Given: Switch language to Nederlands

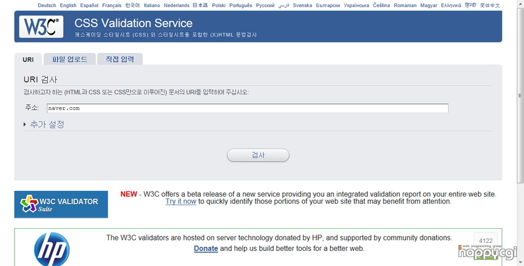Looking at the screenshot, I should pyautogui.click(x=176, y=5).
